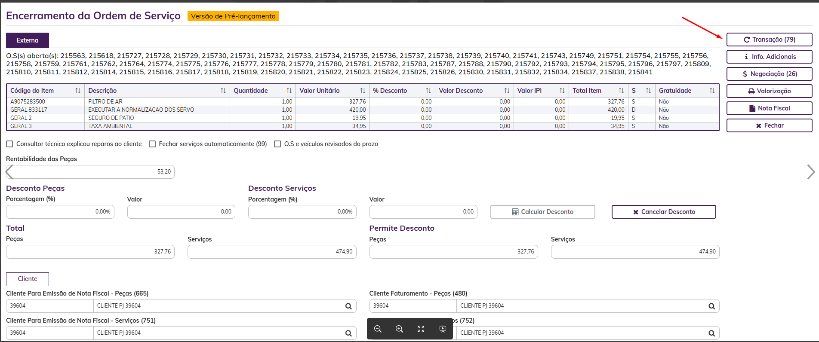Image resolution: width=819 pixels, height=342 pixels.
Task: Click the Valor Unitário sort arrows
Action: tap(363, 91)
